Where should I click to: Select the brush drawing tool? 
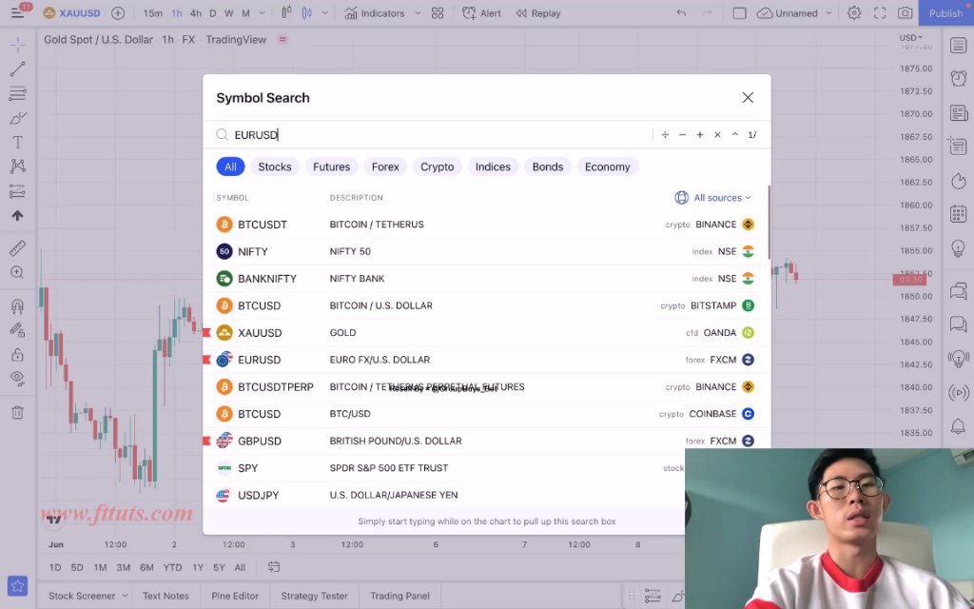tap(17, 118)
